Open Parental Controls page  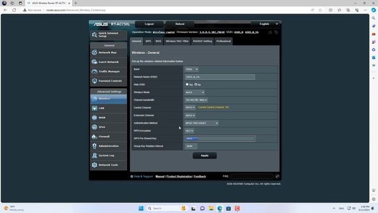(x=109, y=81)
